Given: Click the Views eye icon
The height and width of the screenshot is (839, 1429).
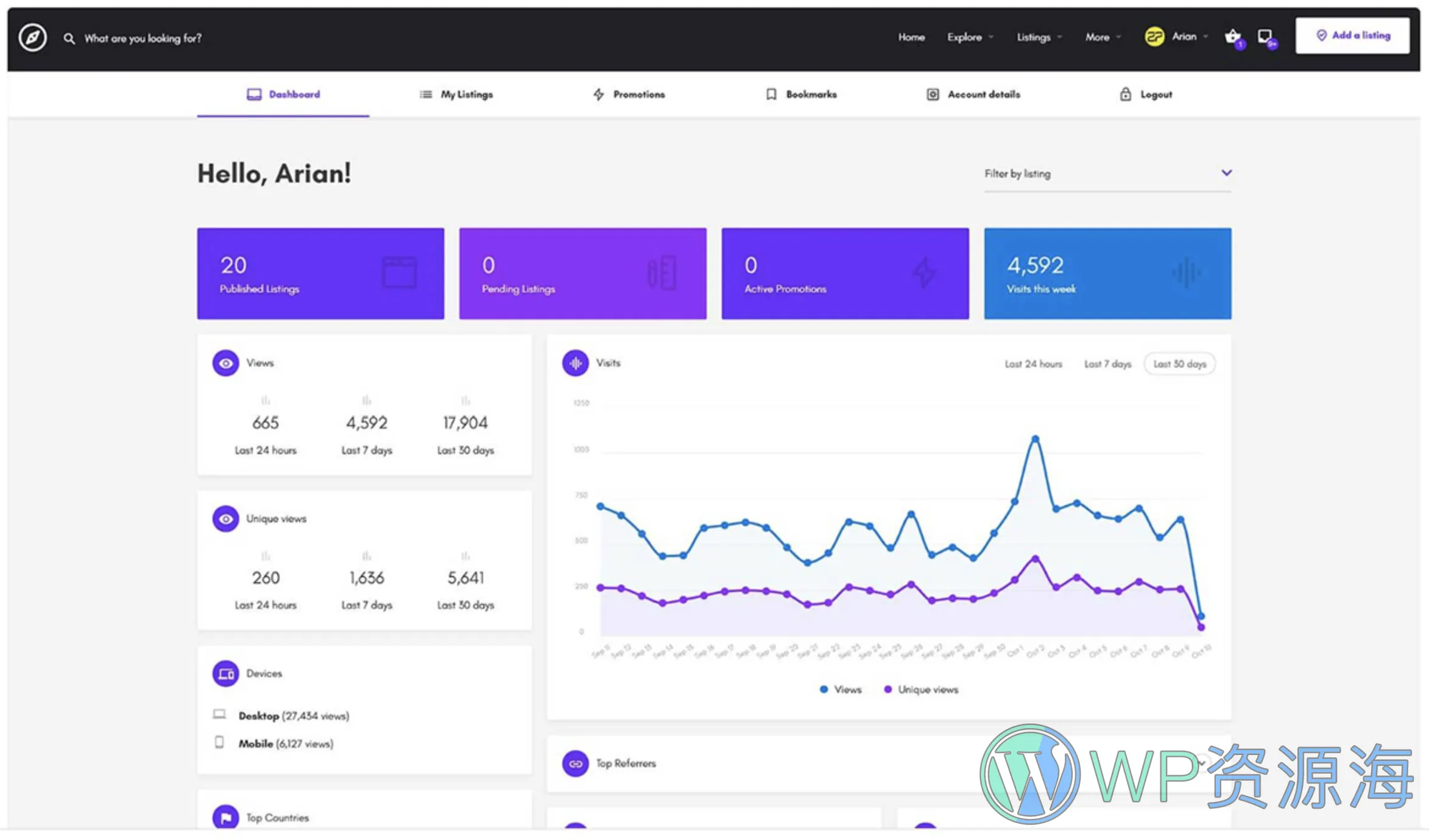Looking at the screenshot, I should [225, 363].
